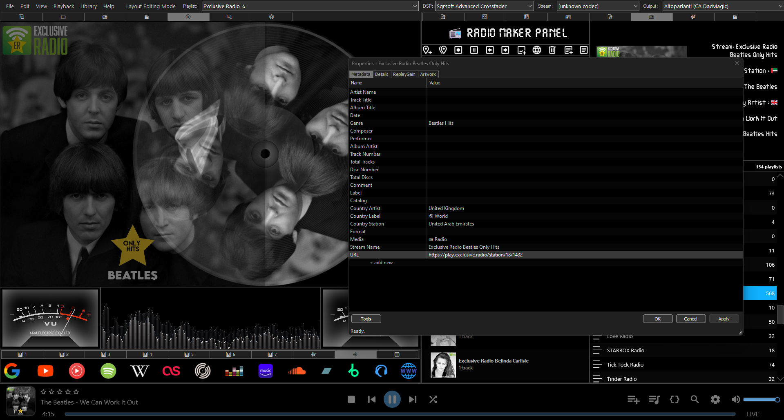Click the record icon in Radio Maker Panel
The image size is (784, 420).
point(458,50)
